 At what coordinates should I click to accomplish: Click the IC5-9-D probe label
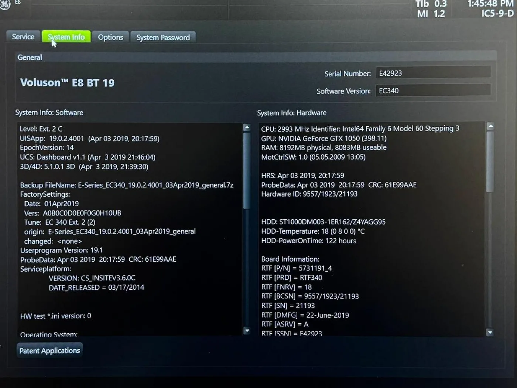(497, 14)
